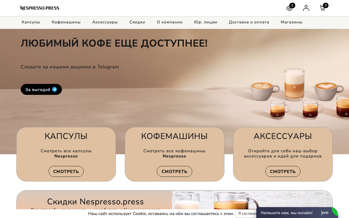Viewport: 349px width, 218px height.
Task: Click the КАПСУЛЫ card heading
Action: [66, 136]
